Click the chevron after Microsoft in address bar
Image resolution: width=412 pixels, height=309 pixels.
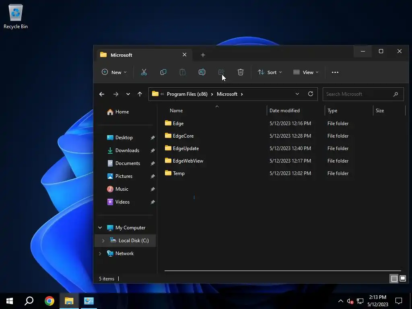point(242,94)
